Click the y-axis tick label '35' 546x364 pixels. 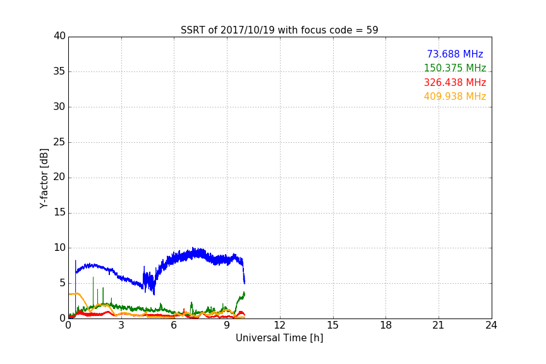[x=59, y=71]
